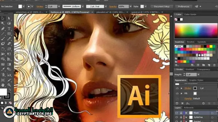
Task: Expand Fill row in Appearance panel
Action: 181,93
